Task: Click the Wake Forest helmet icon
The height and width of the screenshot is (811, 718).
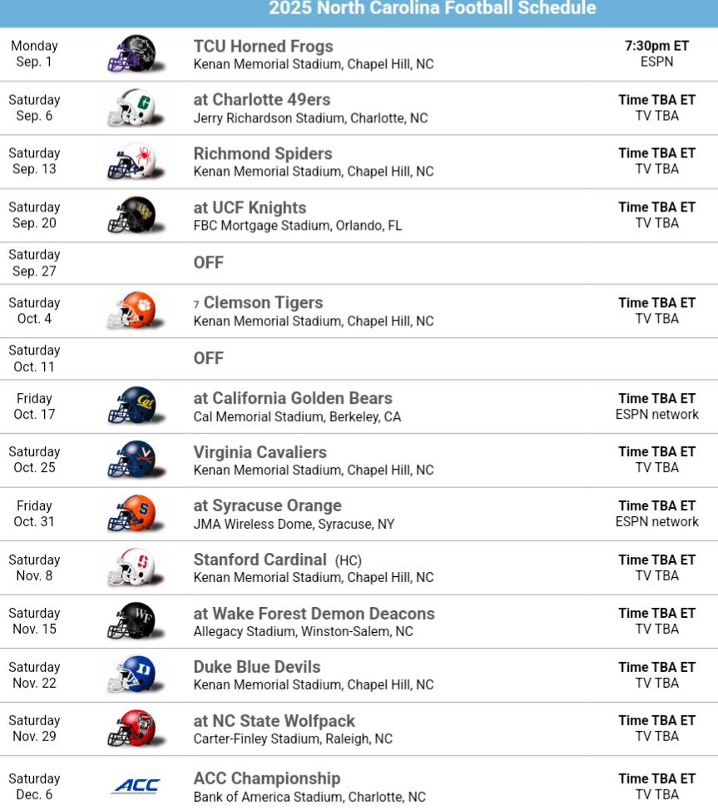Action: 131,621
